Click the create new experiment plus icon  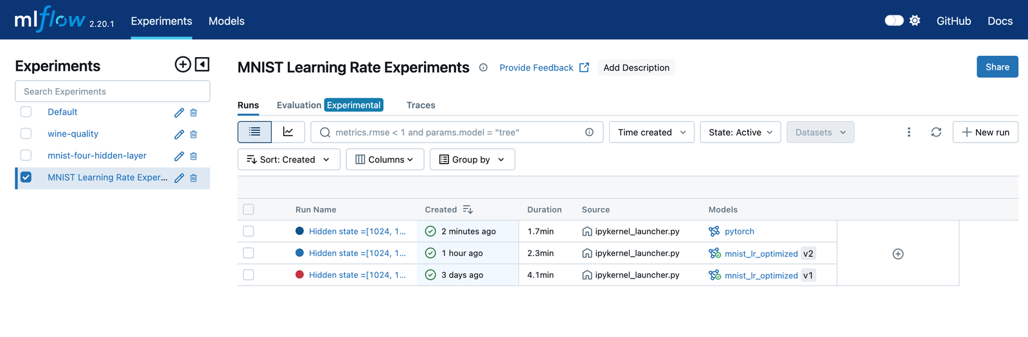182,64
